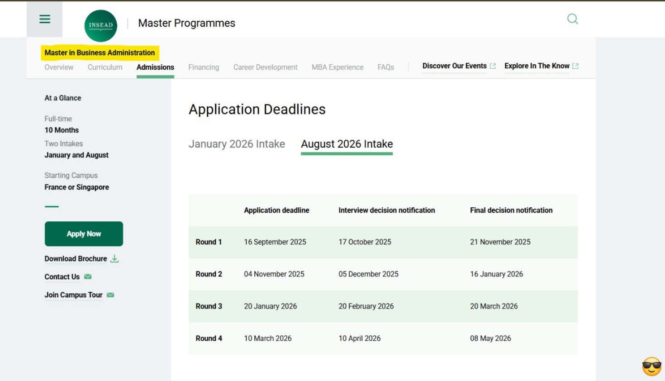The width and height of the screenshot is (665, 381).
Task: Go to the Curriculum tab
Action: (x=105, y=67)
